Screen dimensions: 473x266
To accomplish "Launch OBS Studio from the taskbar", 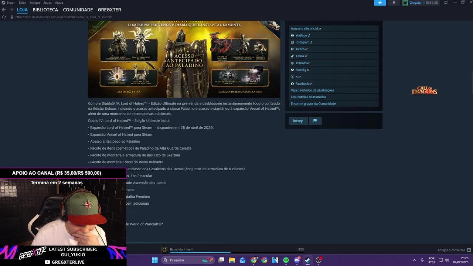I will click(x=318, y=260).
